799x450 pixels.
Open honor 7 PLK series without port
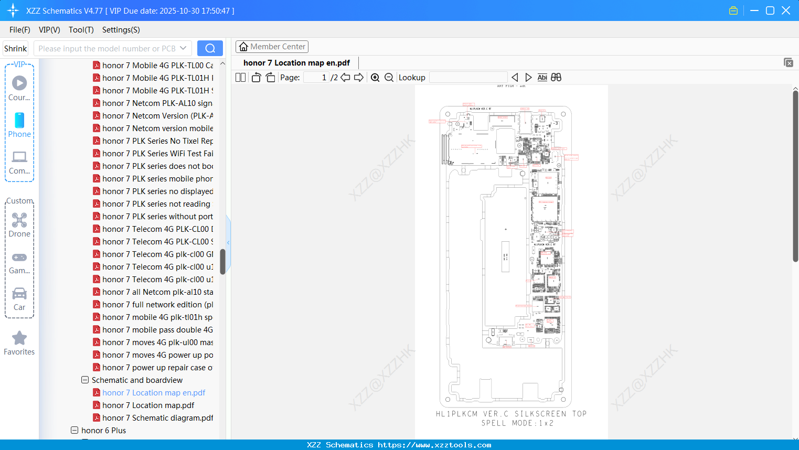tap(157, 216)
